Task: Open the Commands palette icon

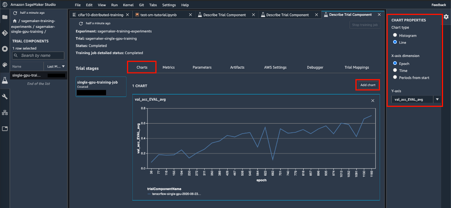Action: pyautogui.click(x=5, y=64)
